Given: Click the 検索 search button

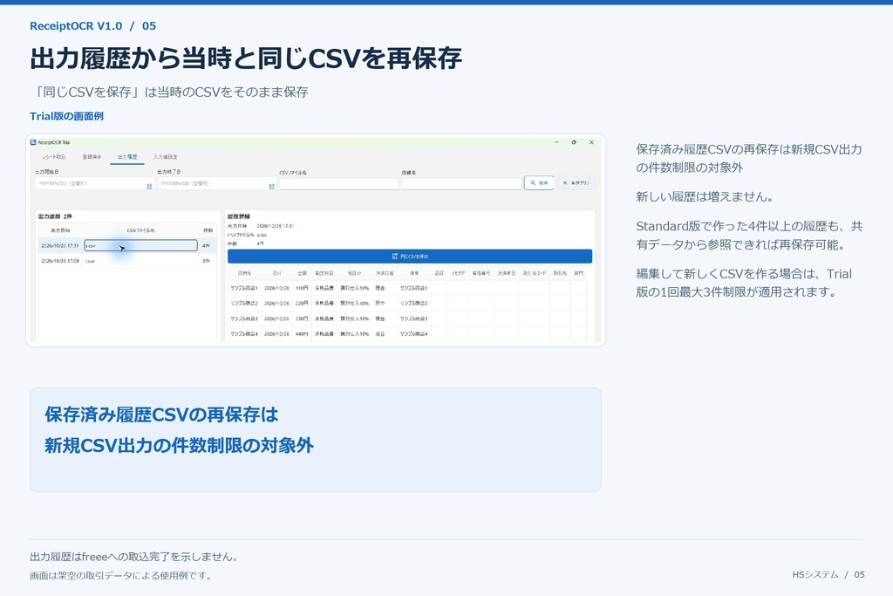Looking at the screenshot, I should [x=539, y=183].
